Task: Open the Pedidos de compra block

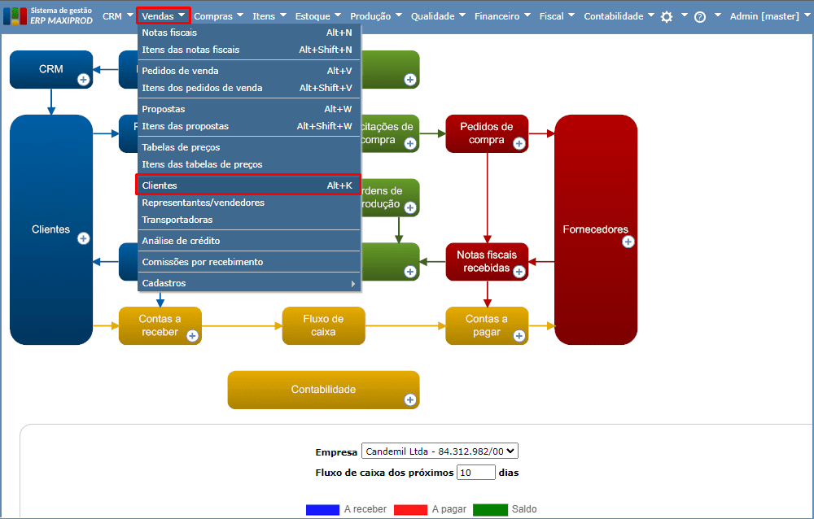Action: click(x=487, y=133)
